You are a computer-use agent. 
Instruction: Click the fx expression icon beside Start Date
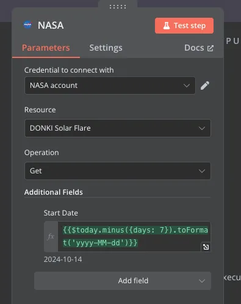(x=51, y=236)
